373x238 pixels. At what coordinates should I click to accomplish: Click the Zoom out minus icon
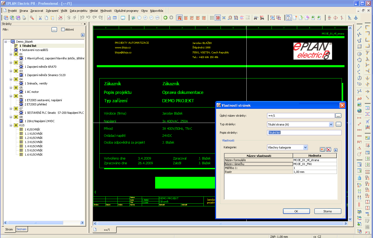tap(151, 18)
